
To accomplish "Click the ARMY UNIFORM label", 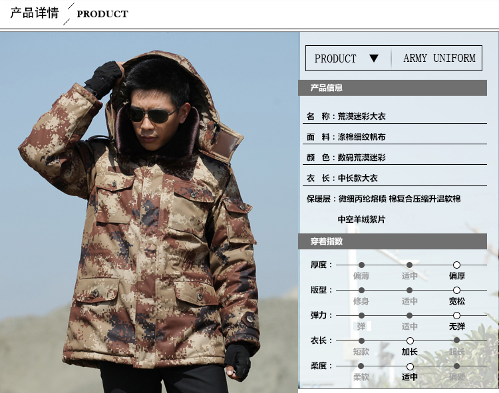I will [440, 59].
